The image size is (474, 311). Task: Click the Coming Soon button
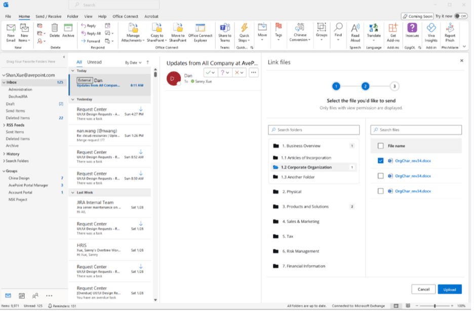[x=417, y=16]
